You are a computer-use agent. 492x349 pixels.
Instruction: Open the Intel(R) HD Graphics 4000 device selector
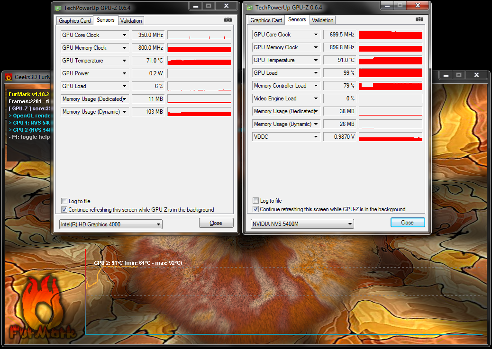tap(111, 224)
